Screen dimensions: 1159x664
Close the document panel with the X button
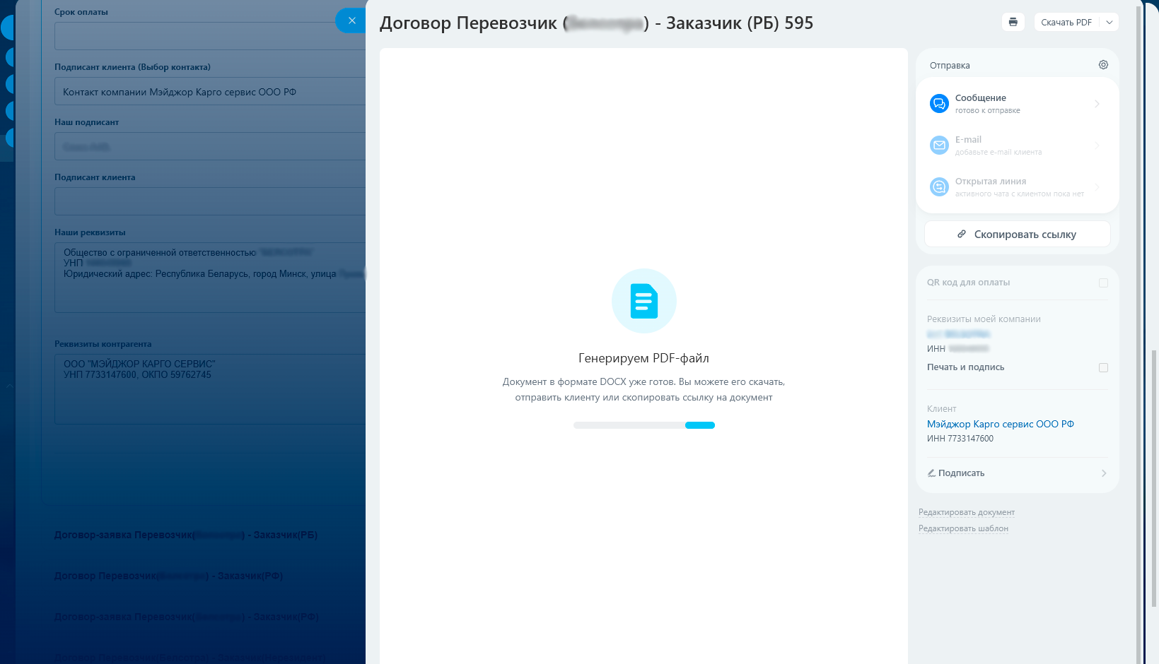click(x=351, y=20)
